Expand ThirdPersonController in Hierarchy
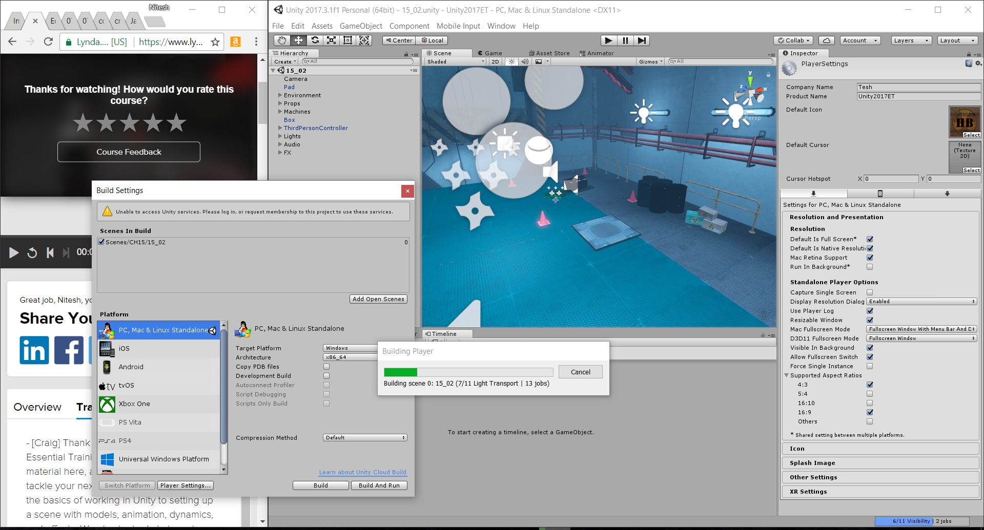The width and height of the screenshot is (984, 530). click(280, 128)
